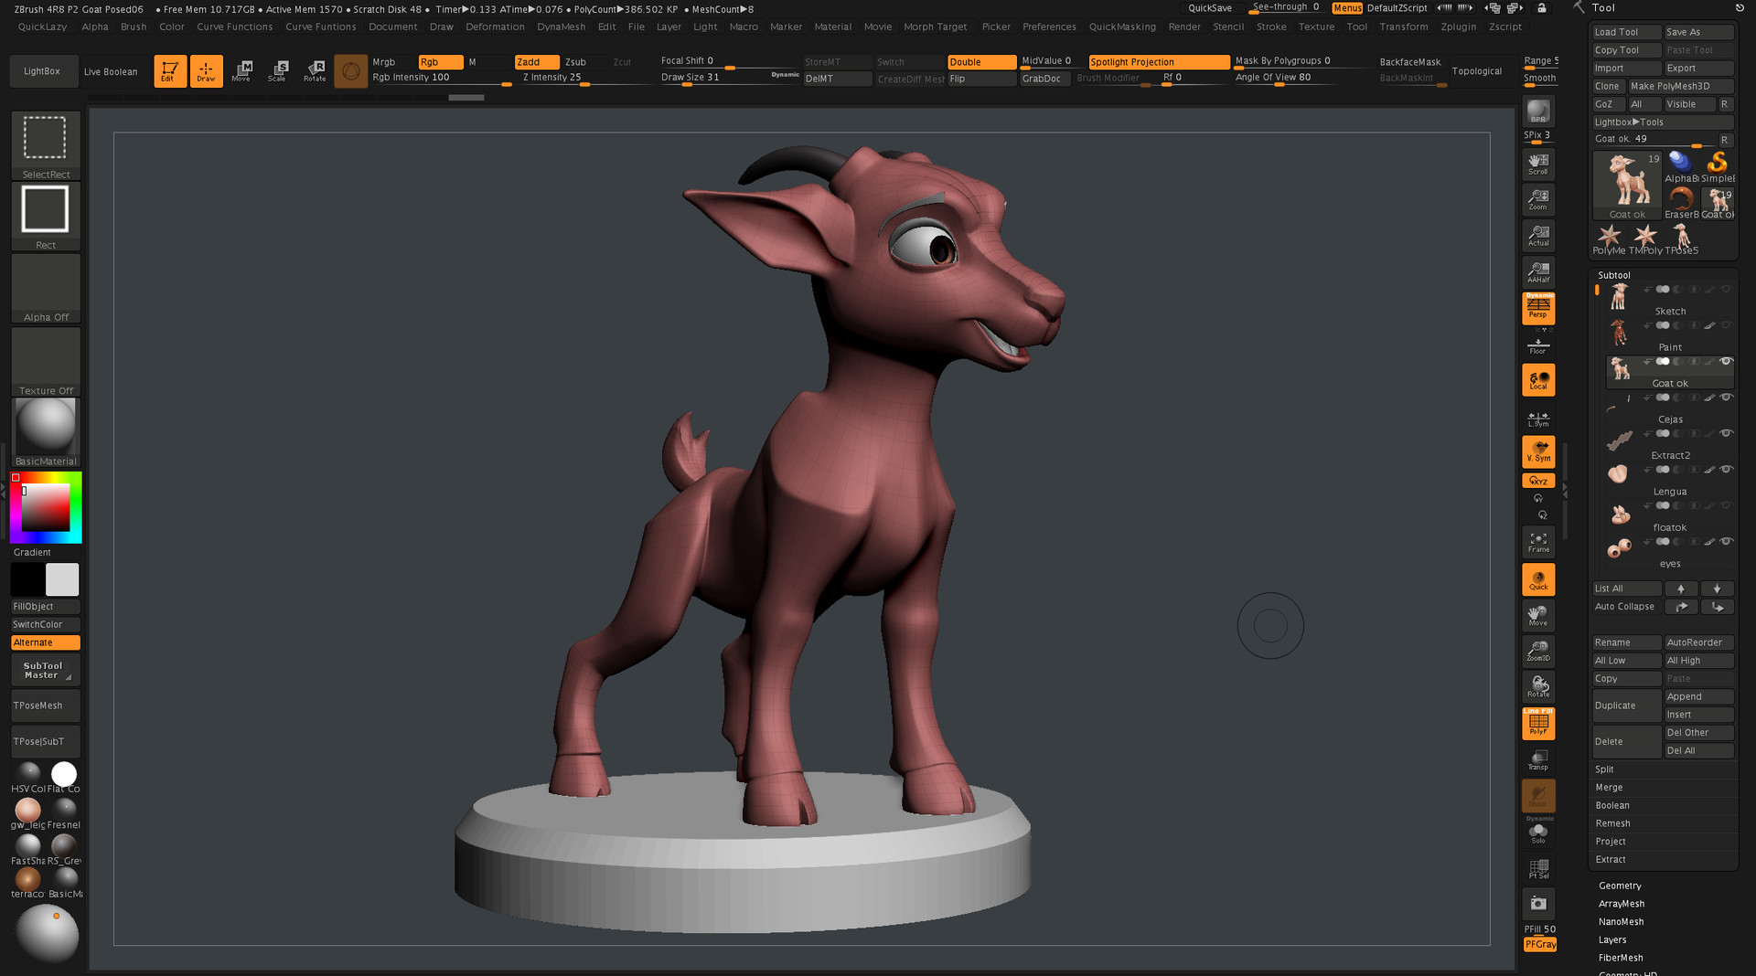Toggle the Floor grid icon

coord(1537,343)
